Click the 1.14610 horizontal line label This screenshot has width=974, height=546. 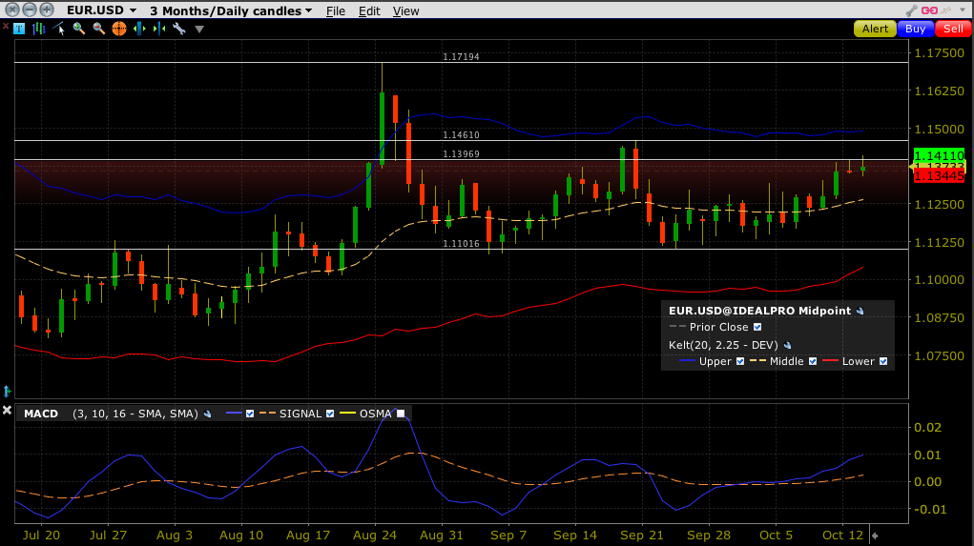click(461, 134)
